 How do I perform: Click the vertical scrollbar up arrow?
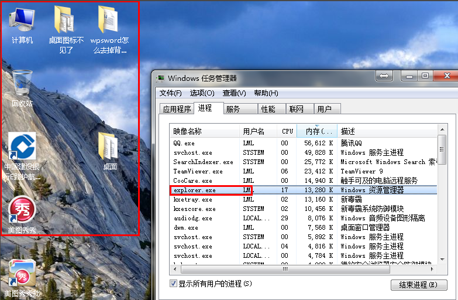[442, 129]
